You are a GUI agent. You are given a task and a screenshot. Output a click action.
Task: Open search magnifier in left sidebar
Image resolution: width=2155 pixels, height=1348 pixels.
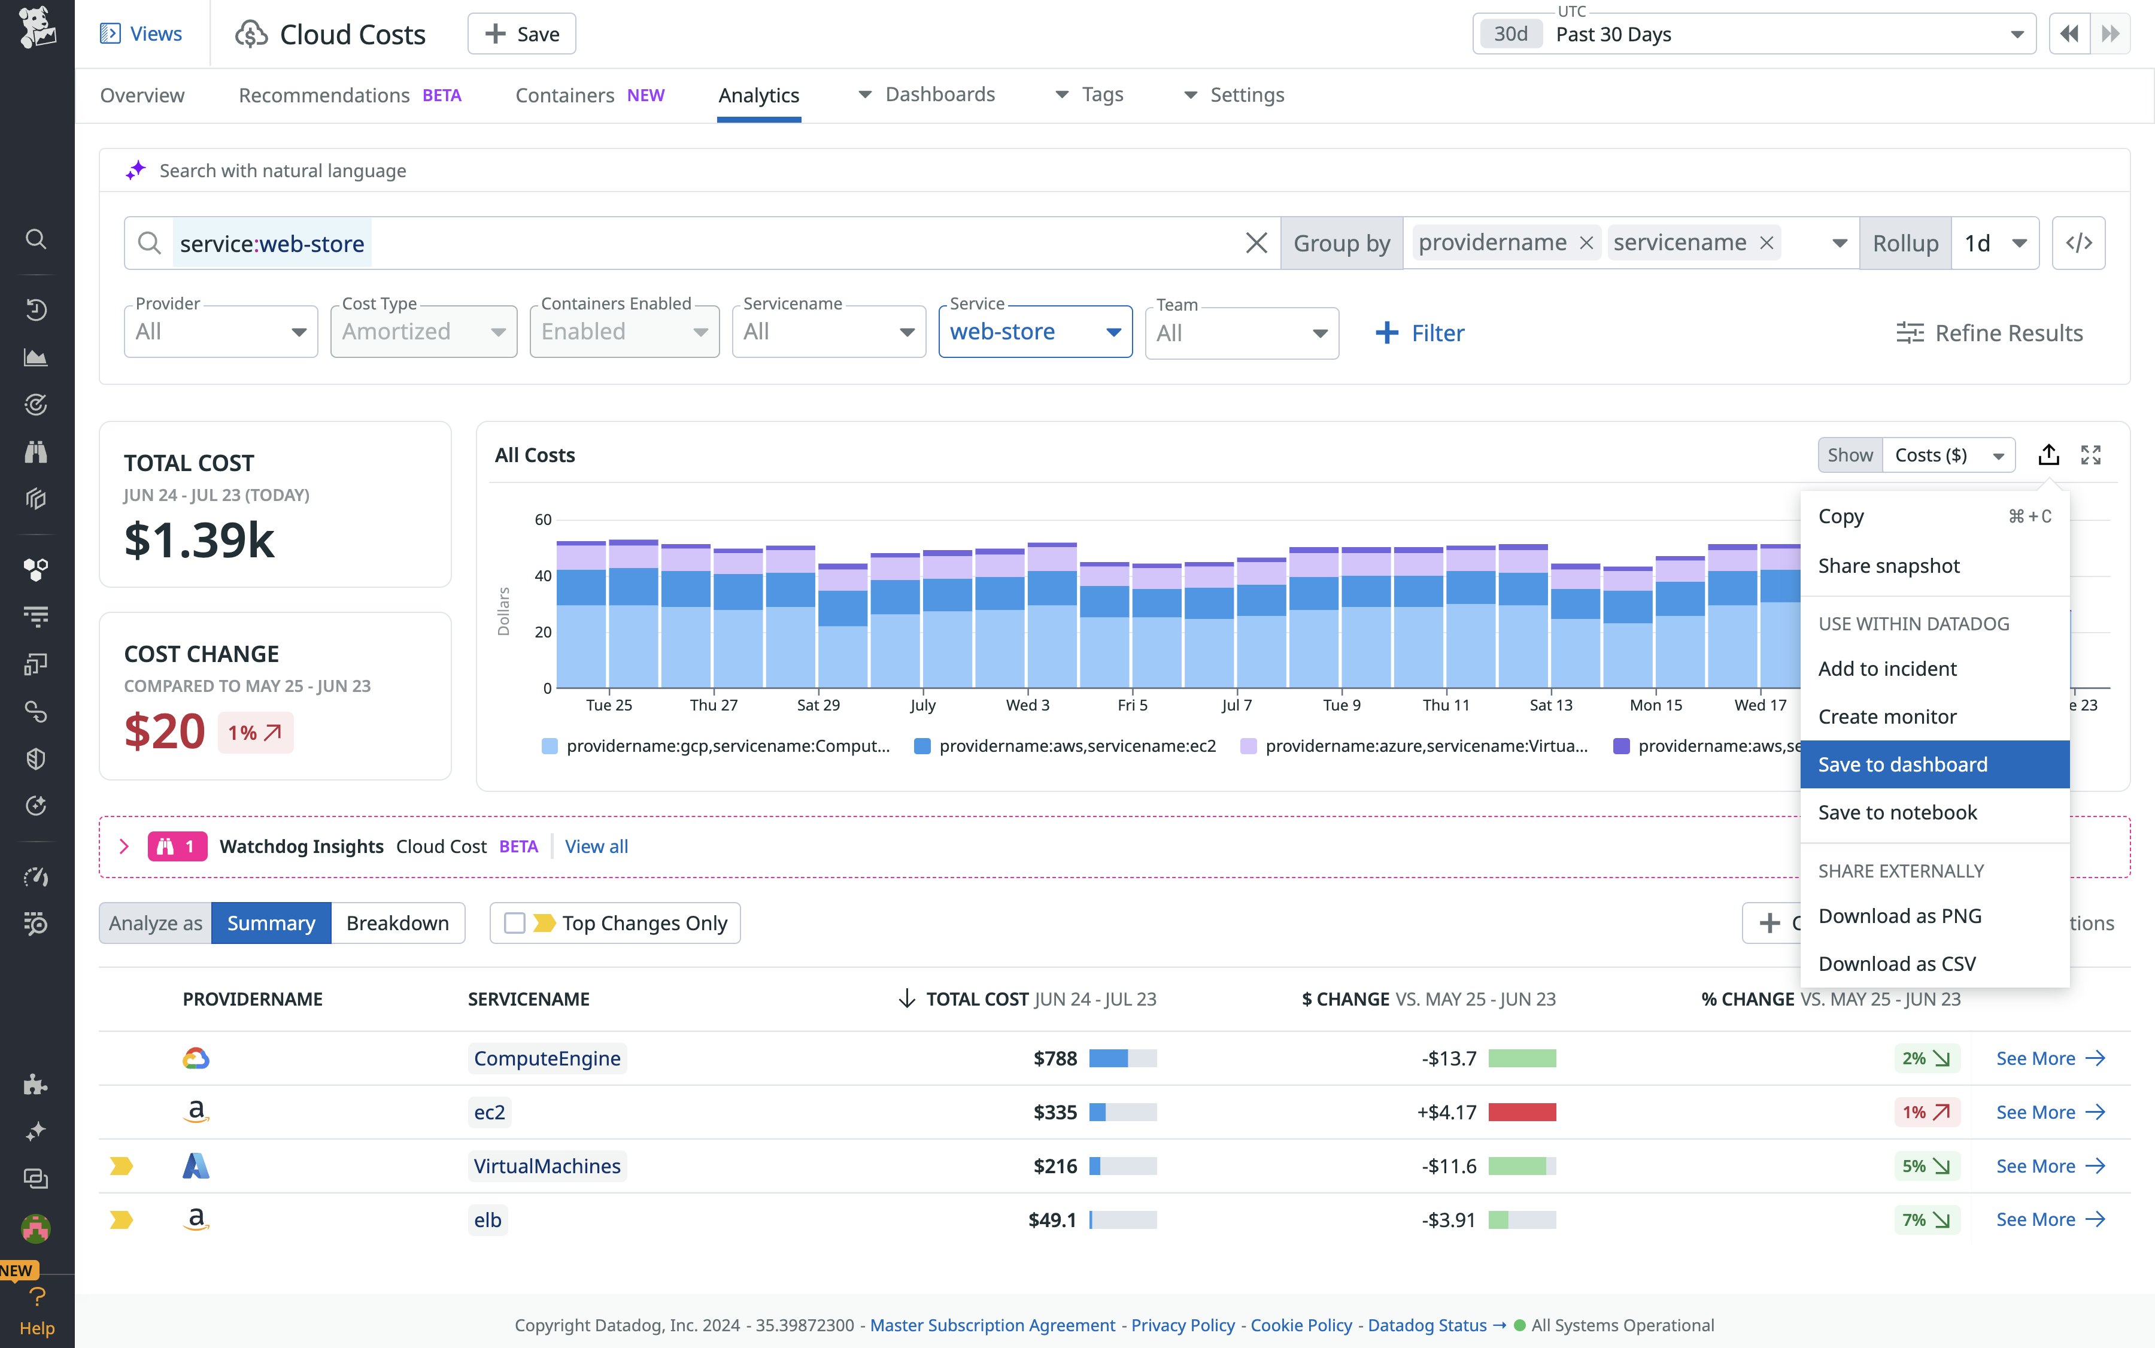pyautogui.click(x=36, y=239)
